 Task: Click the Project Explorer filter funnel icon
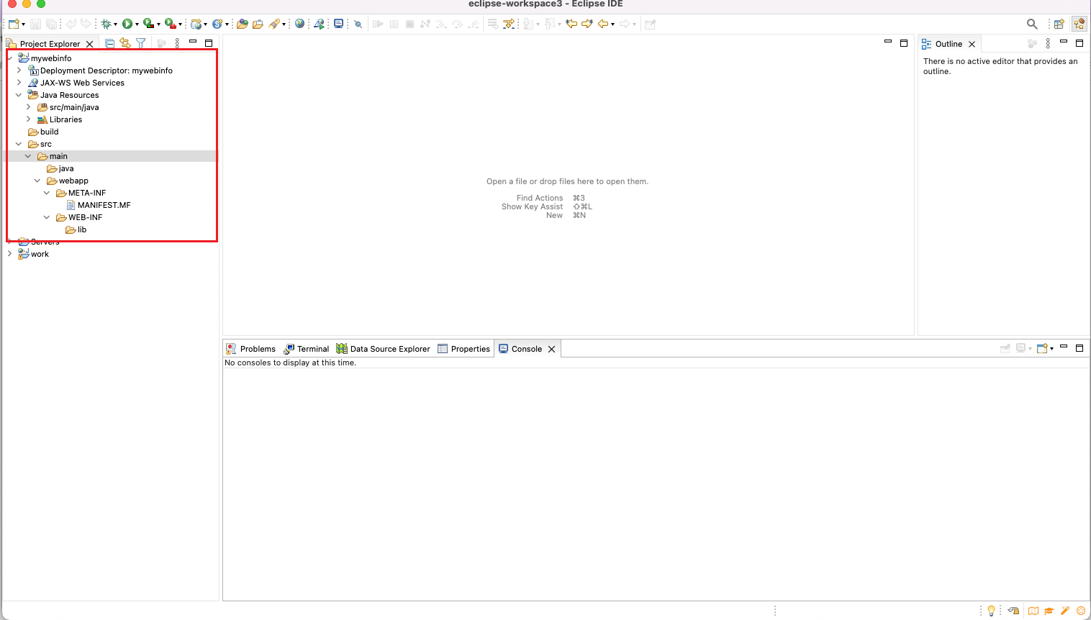coord(141,43)
